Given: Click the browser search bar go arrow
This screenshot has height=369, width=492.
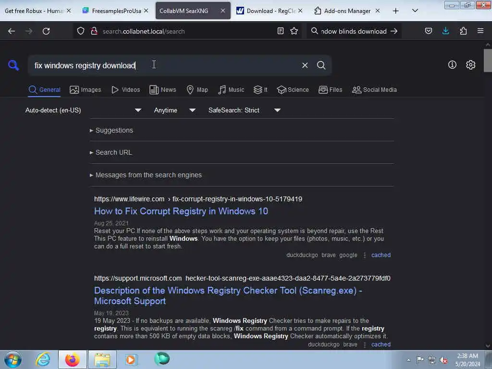Looking at the screenshot, I should 394,31.
